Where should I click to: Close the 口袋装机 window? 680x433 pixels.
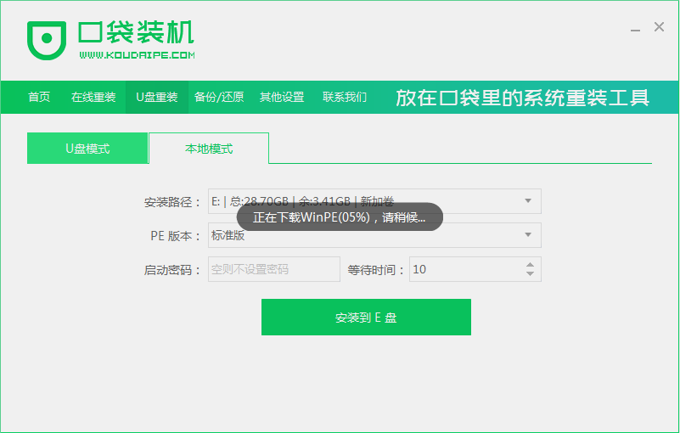659,27
